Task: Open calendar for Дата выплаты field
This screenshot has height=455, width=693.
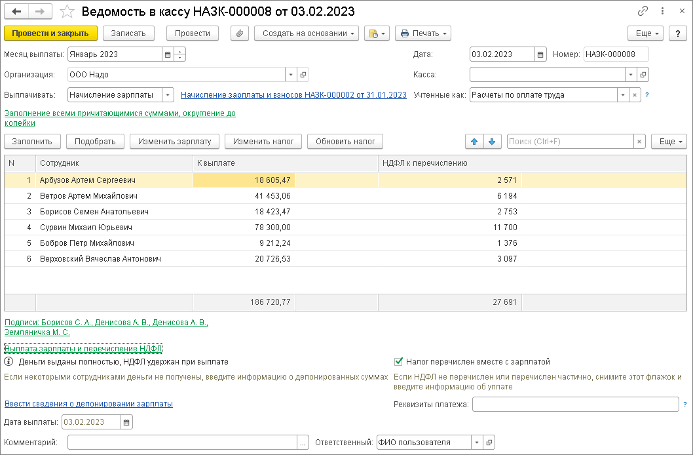Action: point(126,422)
